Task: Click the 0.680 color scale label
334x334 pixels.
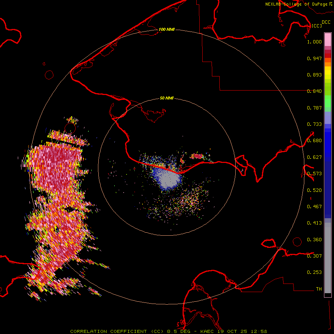Action: point(314,141)
